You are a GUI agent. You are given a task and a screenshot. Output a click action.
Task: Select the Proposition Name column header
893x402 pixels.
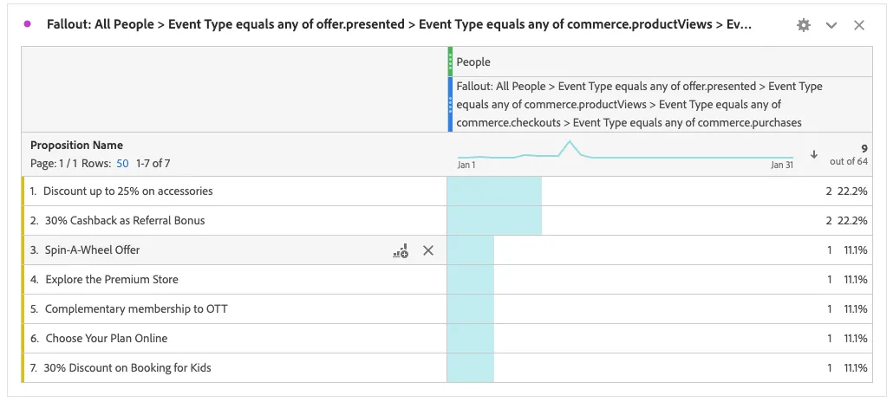pos(76,146)
